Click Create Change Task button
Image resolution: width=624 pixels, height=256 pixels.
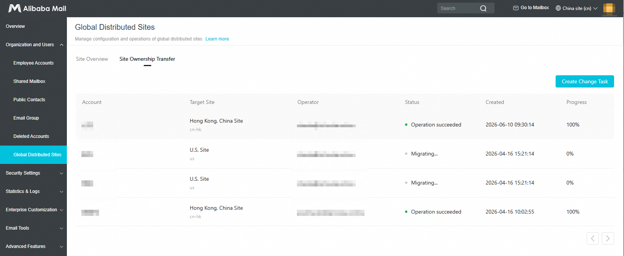(585, 81)
